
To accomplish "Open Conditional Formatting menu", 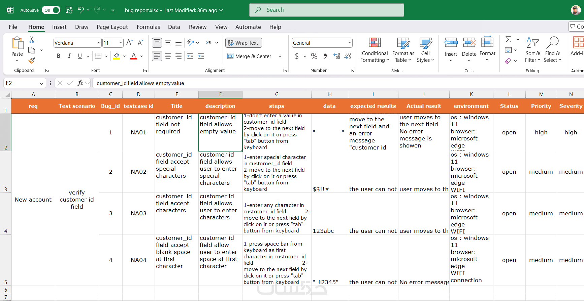I will 375,50.
